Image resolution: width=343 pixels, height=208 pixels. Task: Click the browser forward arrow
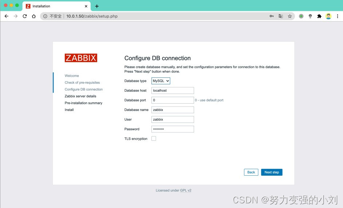click(x=16, y=16)
